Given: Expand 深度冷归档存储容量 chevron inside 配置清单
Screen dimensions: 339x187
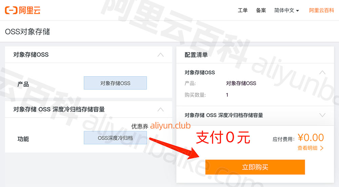Looking at the screenshot, I should 322,115.
